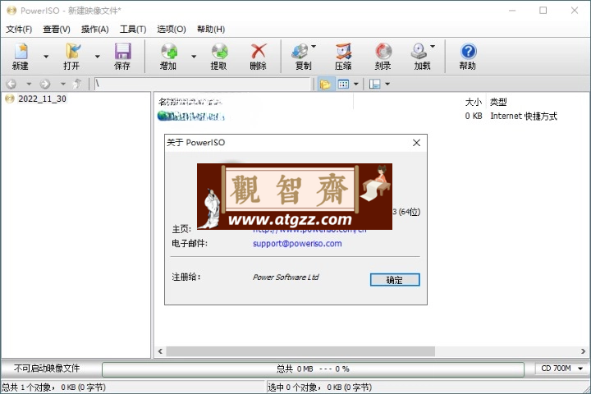This screenshot has height=394, width=591.
Task: Open the 文件(F) menu
Action: tap(19, 29)
